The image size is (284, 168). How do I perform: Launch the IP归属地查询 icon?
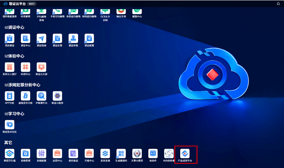41,12
